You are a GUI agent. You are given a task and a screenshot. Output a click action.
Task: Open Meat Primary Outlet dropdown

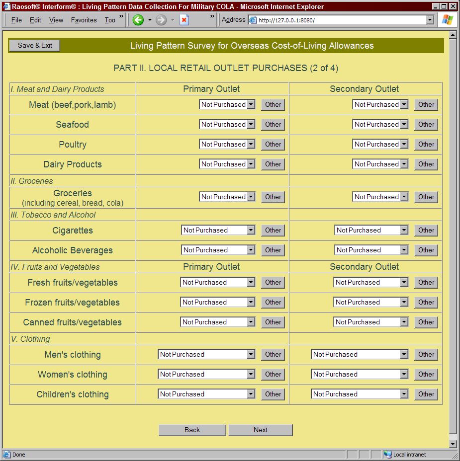pos(227,104)
